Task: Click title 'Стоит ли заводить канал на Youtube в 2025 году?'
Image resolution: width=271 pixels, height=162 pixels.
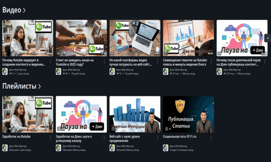Action: pyautogui.click(x=75, y=62)
